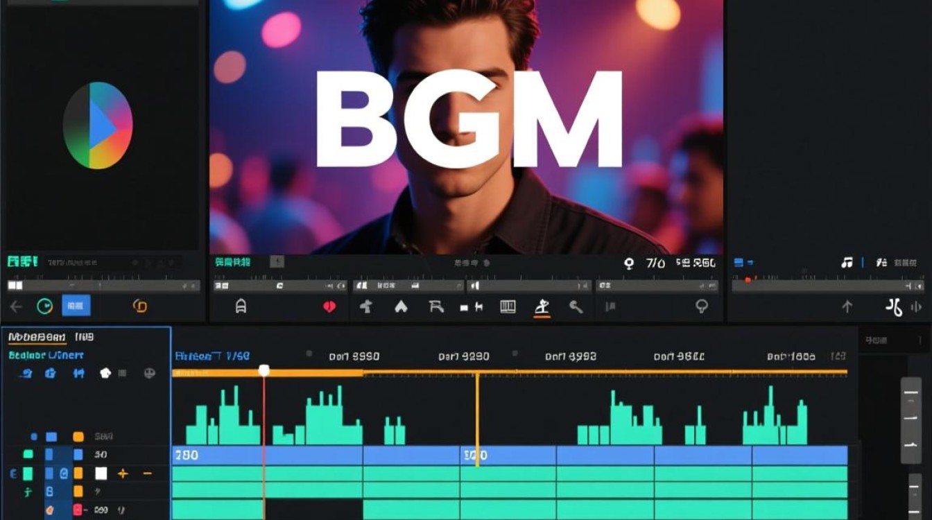Click the red track toggle in the bottom row
Image resolution: width=932 pixels, height=520 pixels.
78,510
